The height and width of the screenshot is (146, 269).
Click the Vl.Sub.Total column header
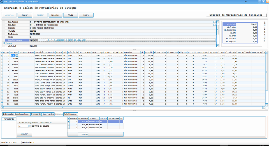pyautogui.click(x=231, y=52)
